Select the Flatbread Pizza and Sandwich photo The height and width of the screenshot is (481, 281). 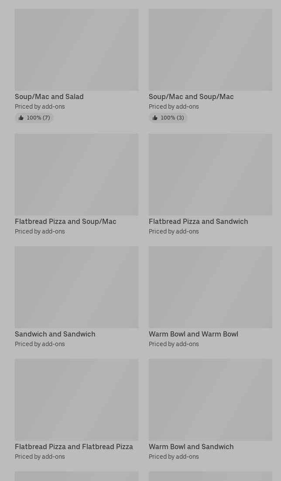point(210,175)
